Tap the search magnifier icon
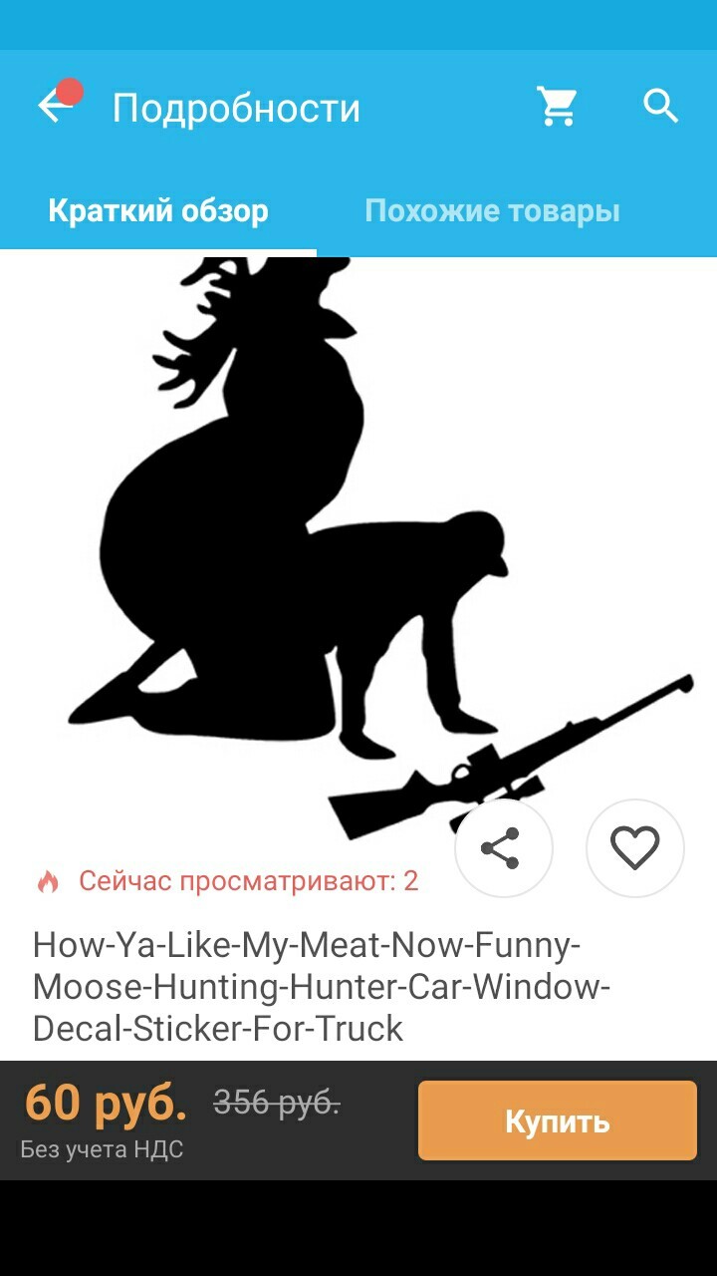The image size is (717, 1276). click(661, 105)
